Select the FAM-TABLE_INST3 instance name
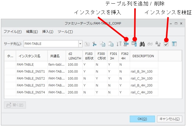 (31, 85)
